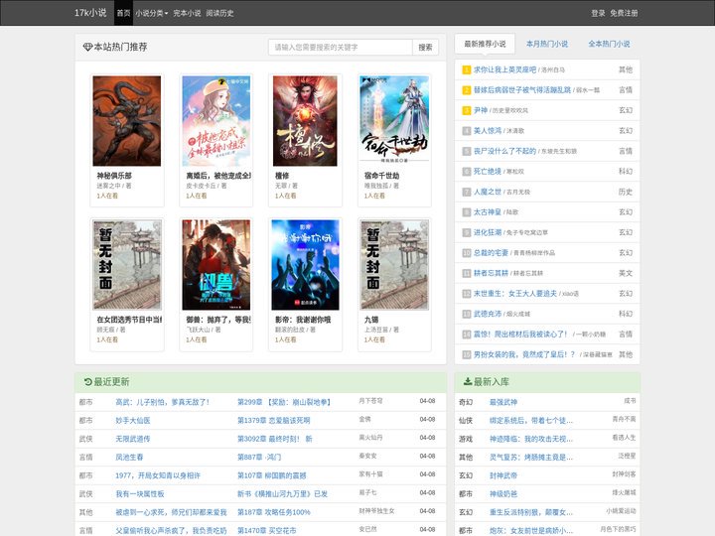Click rank 10 badge beside 总裁的宅妻
The image size is (715, 536).
tap(467, 253)
